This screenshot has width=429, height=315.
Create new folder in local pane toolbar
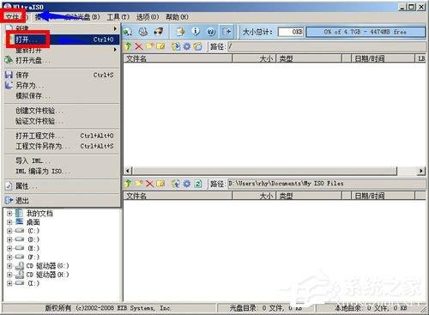coord(139,184)
